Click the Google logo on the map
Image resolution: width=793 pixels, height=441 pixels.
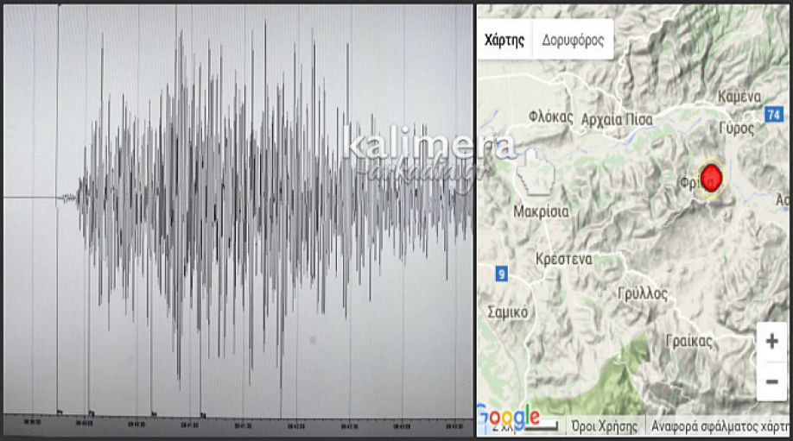tap(509, 418)
